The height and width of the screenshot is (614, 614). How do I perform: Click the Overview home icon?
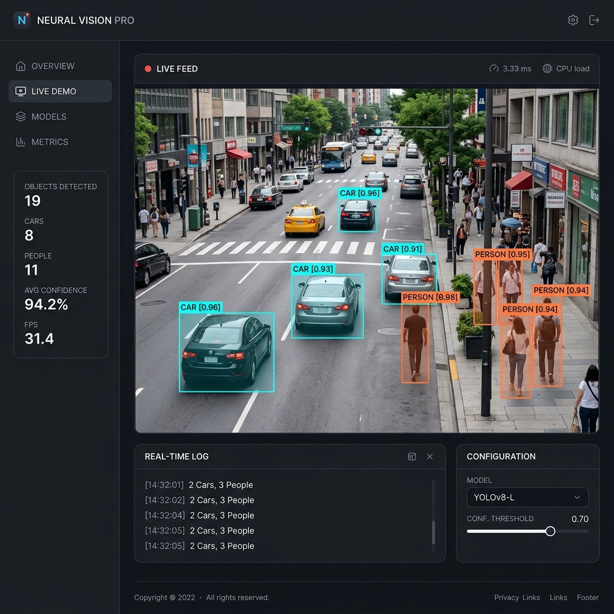(x=20, y=66)
